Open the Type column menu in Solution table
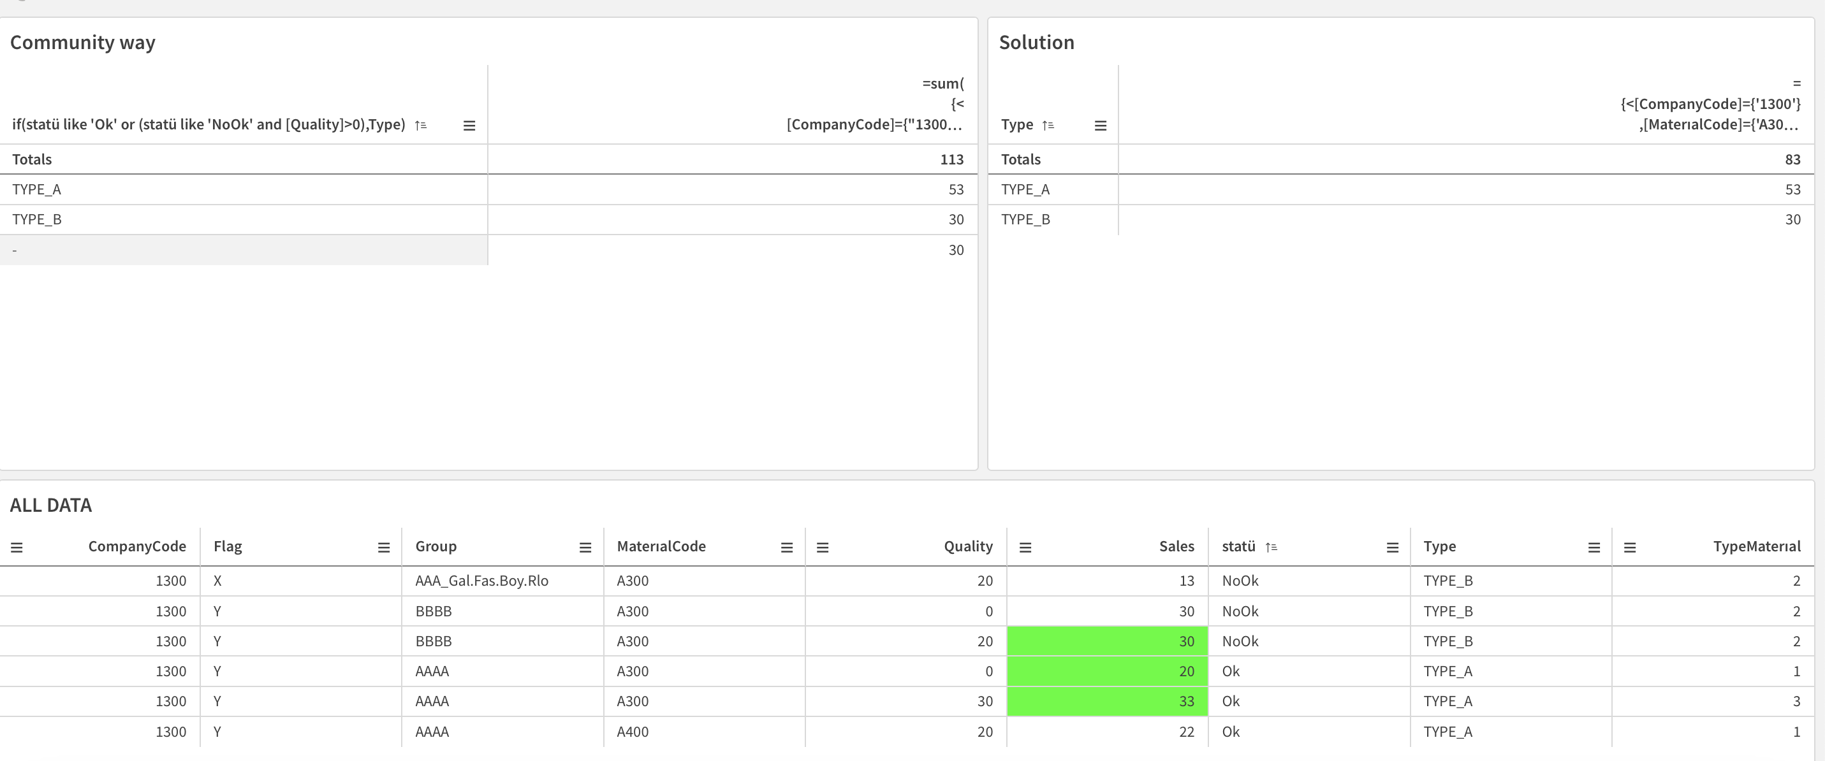Image resolution: width=1825 pixels, height=761 pixels. (1100, 124)
